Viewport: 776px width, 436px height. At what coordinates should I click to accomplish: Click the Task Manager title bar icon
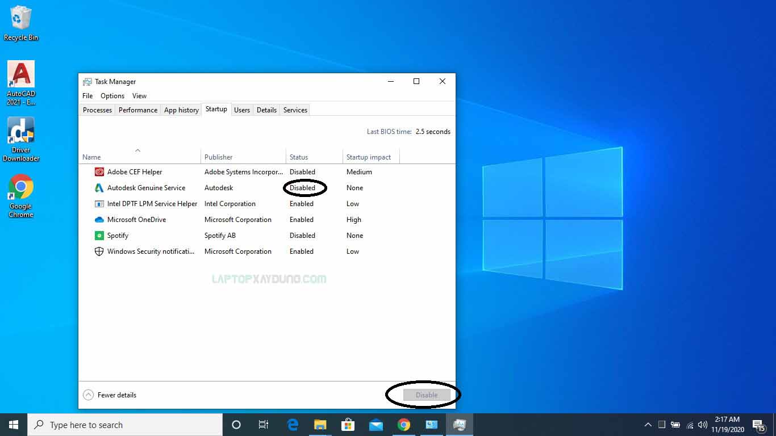[87, 82]
